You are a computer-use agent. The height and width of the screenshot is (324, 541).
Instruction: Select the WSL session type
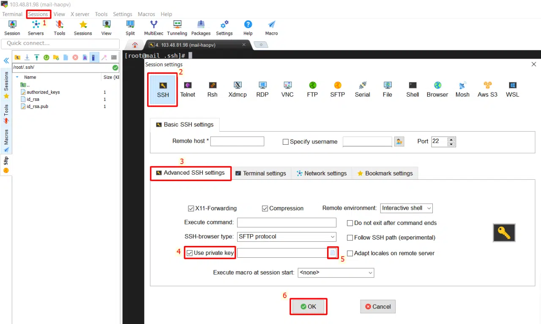512,89
